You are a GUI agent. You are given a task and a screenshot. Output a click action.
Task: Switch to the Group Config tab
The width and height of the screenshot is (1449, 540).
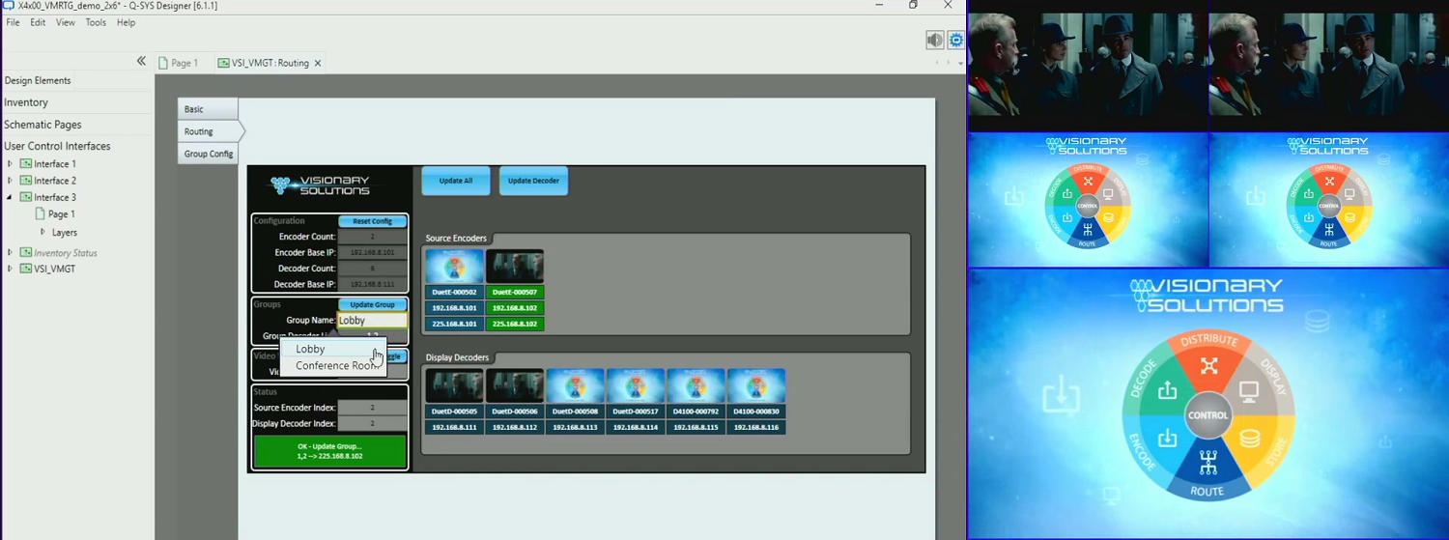(x=208, y=154)
